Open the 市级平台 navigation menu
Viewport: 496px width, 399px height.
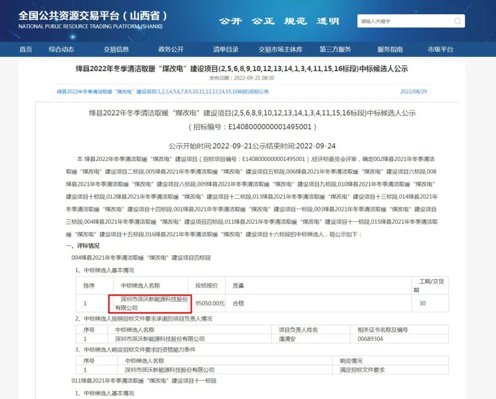(440, 50)
